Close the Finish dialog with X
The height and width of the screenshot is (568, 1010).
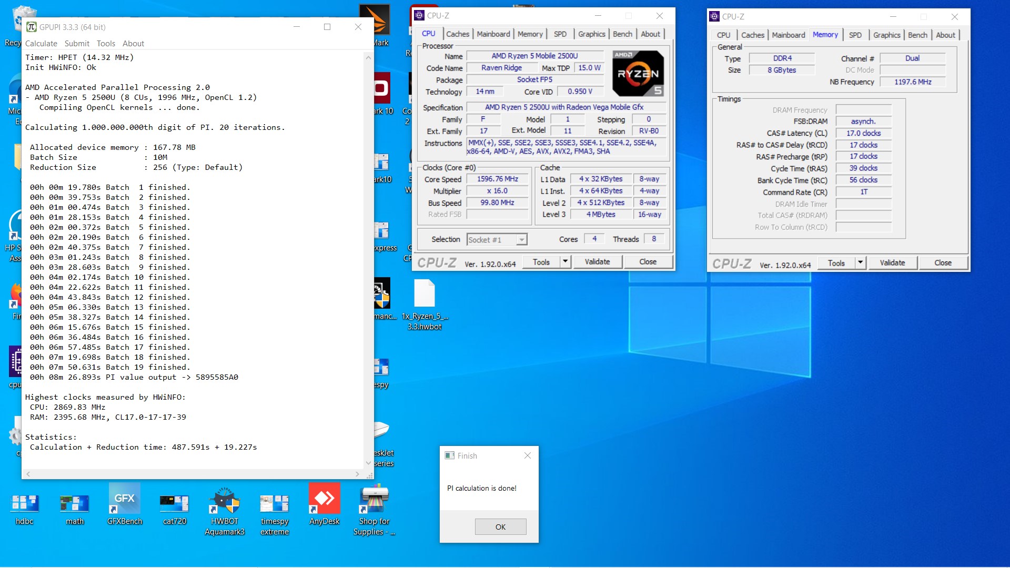point(528,455)
